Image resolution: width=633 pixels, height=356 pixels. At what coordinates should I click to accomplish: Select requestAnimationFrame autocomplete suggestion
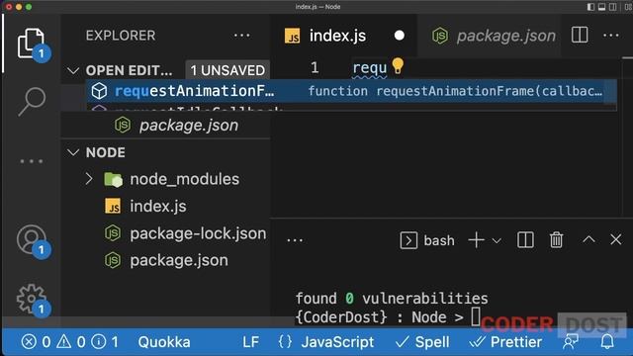[351, 91]
